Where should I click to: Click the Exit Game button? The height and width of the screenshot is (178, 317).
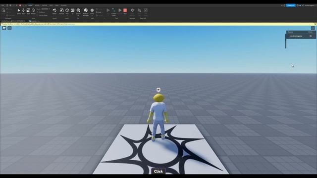point(146,12)
